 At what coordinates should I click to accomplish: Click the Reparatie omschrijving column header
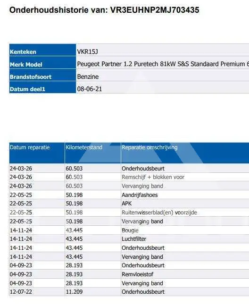(x=185, y=153)
